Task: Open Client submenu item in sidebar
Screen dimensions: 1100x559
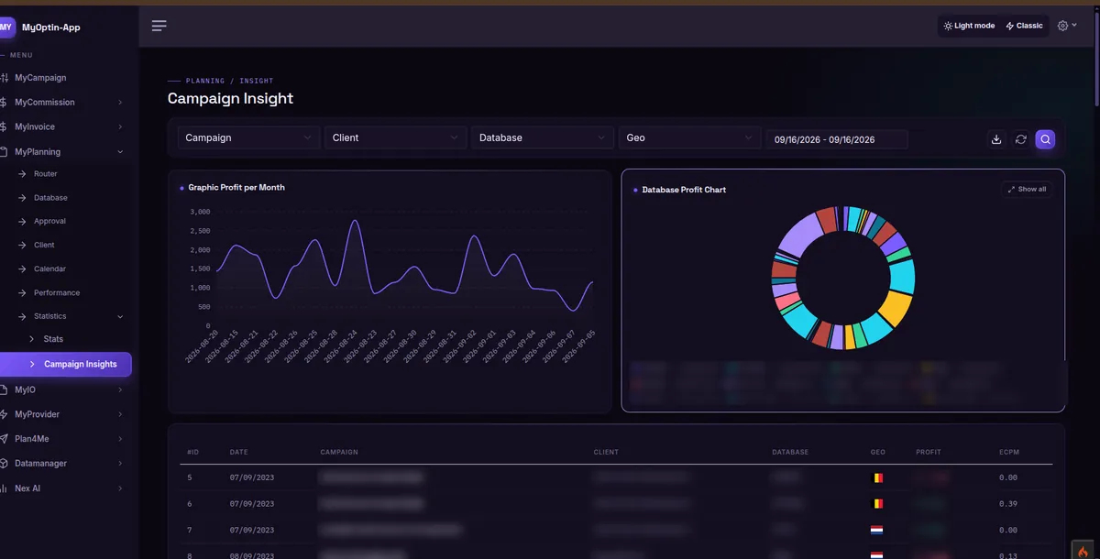Action: (44, 245)
